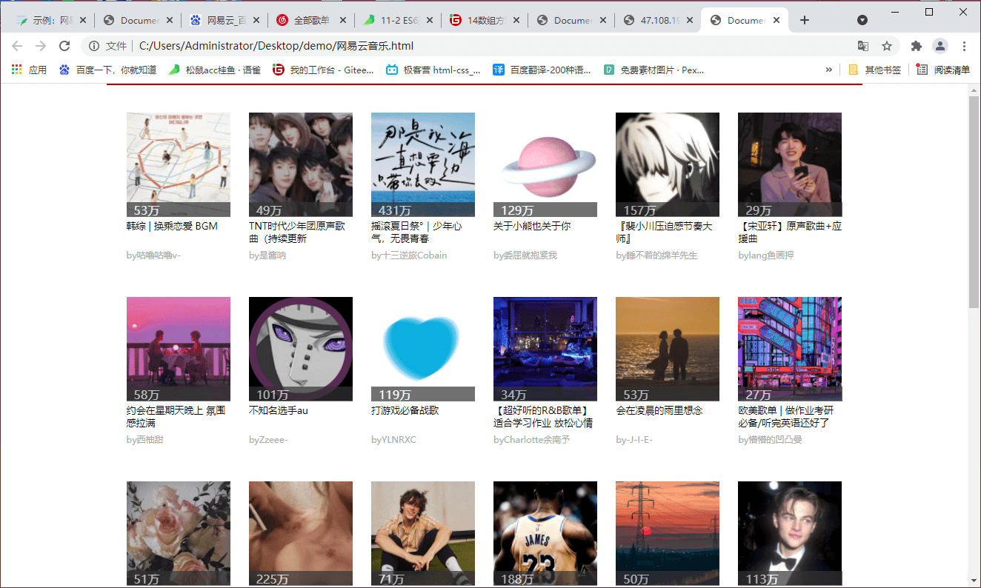Open the 超好听的R&B歌单 cover
981x588 pixels.
coord(545,349)
